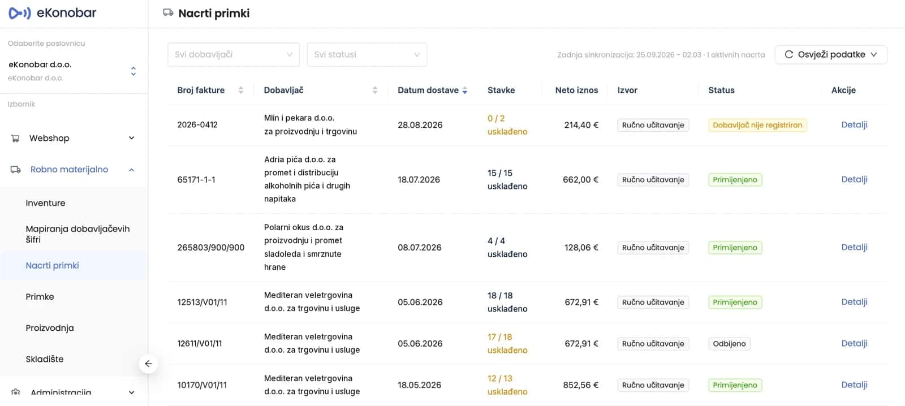Open the business selector for eKonobar d.o.o.
The width and height of the screenshot is (905, 406).
[x=74, y=71]
